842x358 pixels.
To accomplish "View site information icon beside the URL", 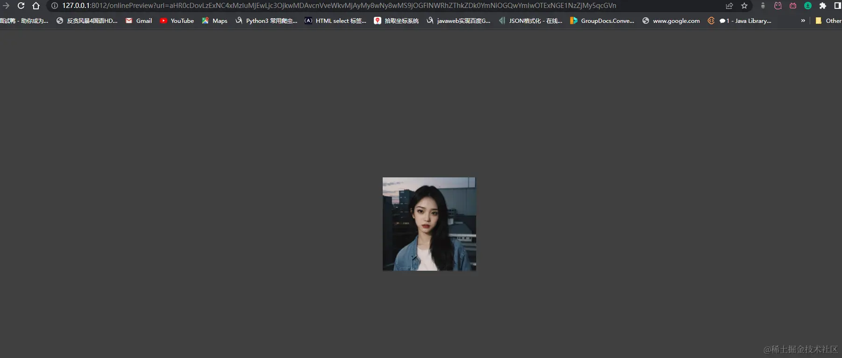I will point(55,6).
